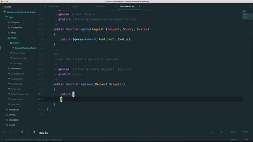Toggle whole word matching option
Image resolution: width=253 pixels, height=142 pixels.
(x=16, y=132)
